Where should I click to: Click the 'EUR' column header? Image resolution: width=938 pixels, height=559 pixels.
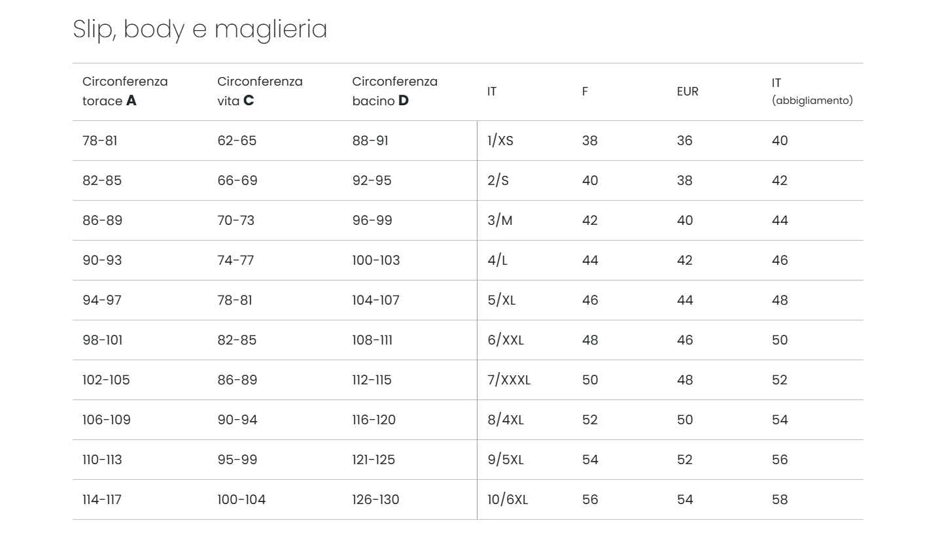pos(687,92)
